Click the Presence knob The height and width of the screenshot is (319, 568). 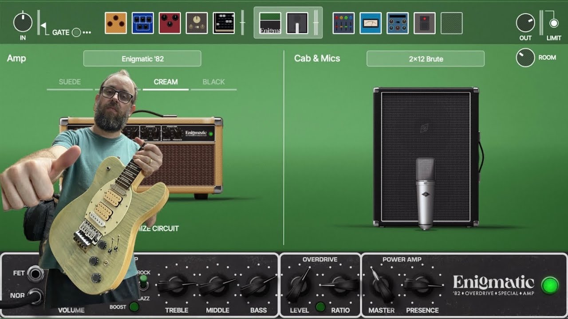(x=423, y=286)
